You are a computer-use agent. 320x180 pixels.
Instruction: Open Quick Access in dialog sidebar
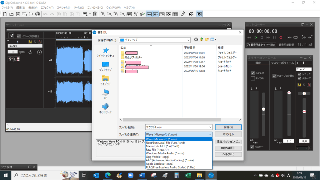[105, 52]
